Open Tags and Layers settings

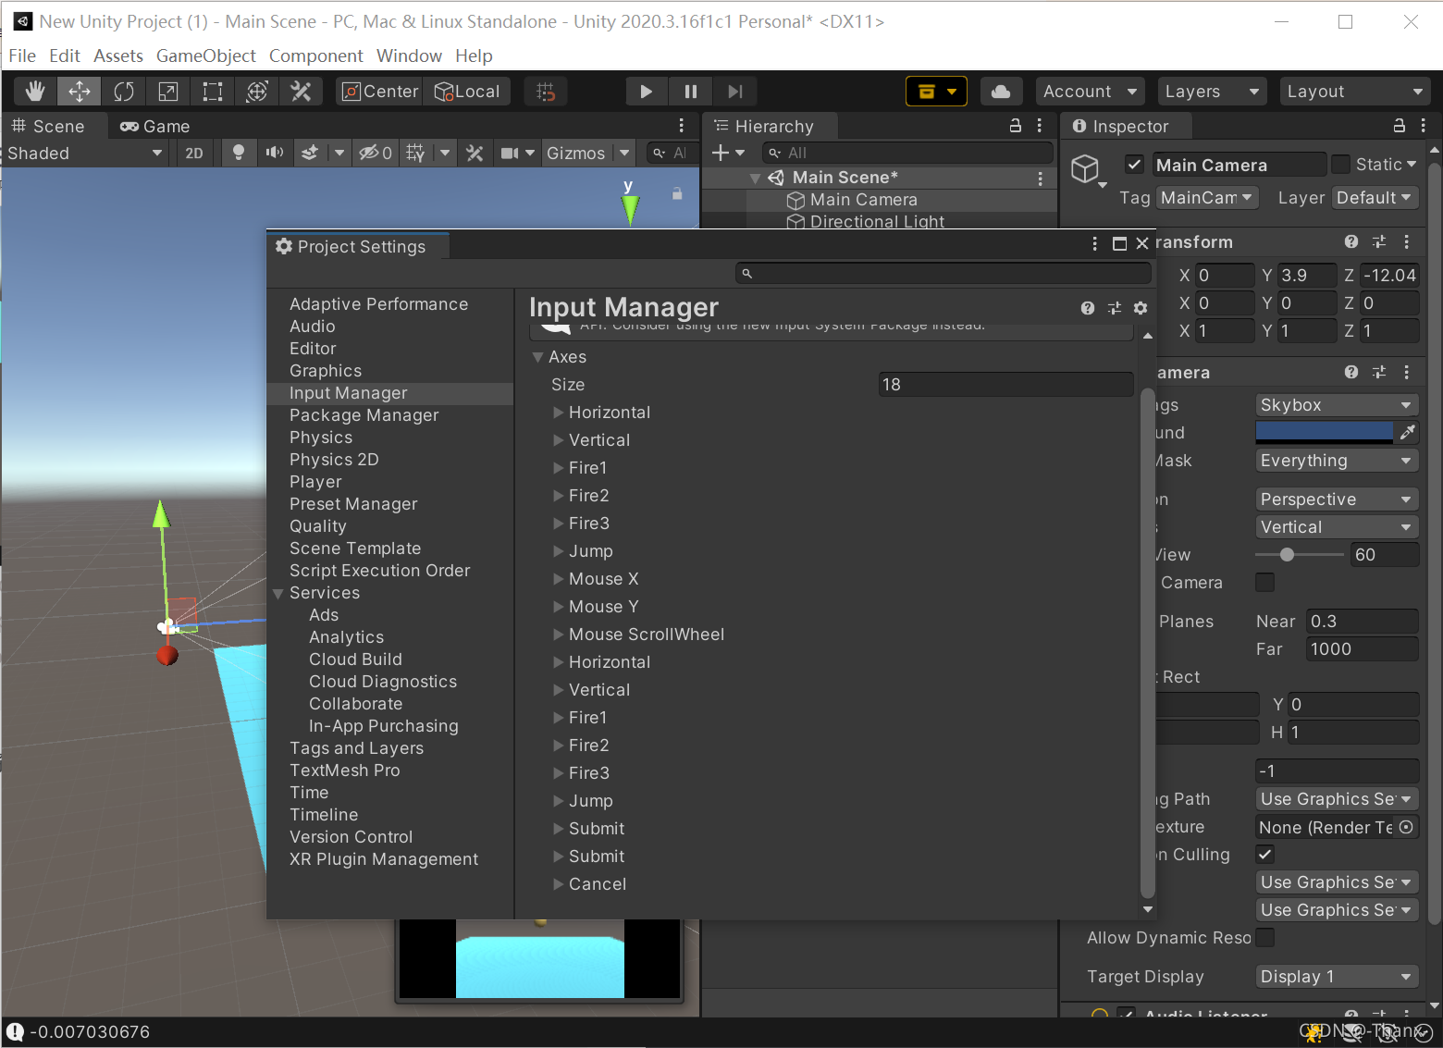[356, 748]
